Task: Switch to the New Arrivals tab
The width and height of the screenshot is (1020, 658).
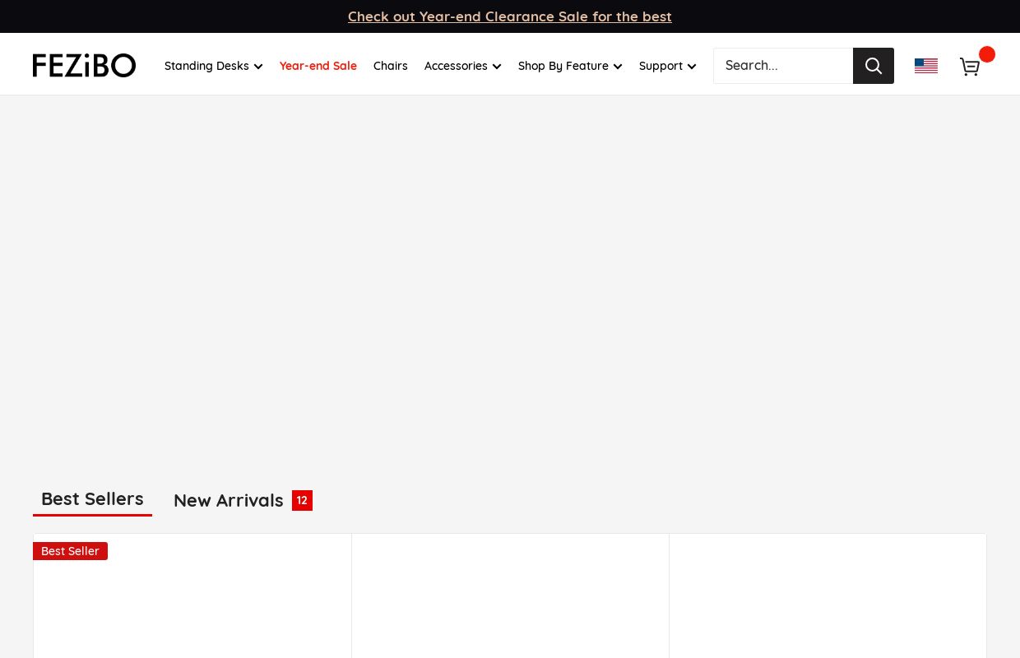Action: point(228,500)
